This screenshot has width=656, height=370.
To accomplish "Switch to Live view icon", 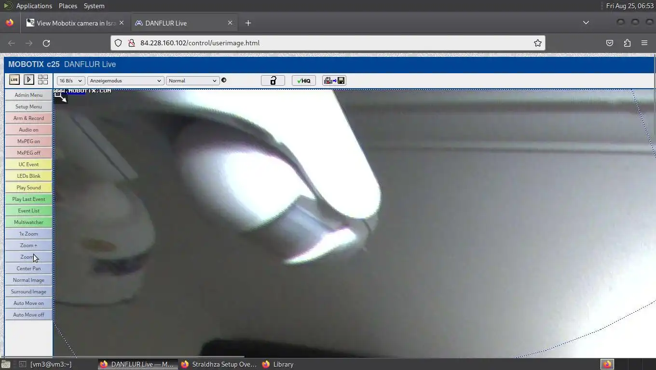I will (14, 80).
